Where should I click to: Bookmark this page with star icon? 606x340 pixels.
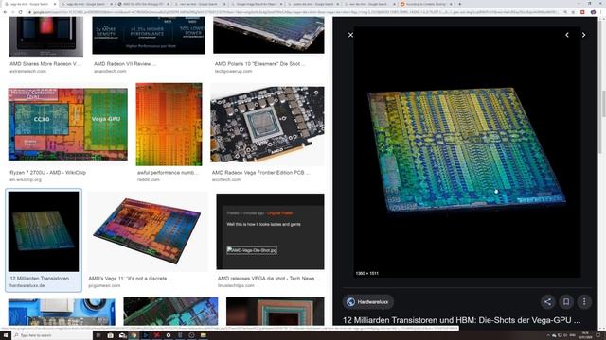[x=573, y=12]
